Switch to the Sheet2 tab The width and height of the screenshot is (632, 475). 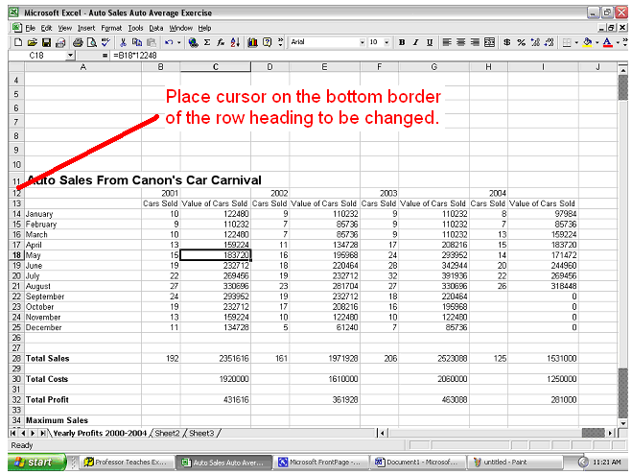coord(168,434)
